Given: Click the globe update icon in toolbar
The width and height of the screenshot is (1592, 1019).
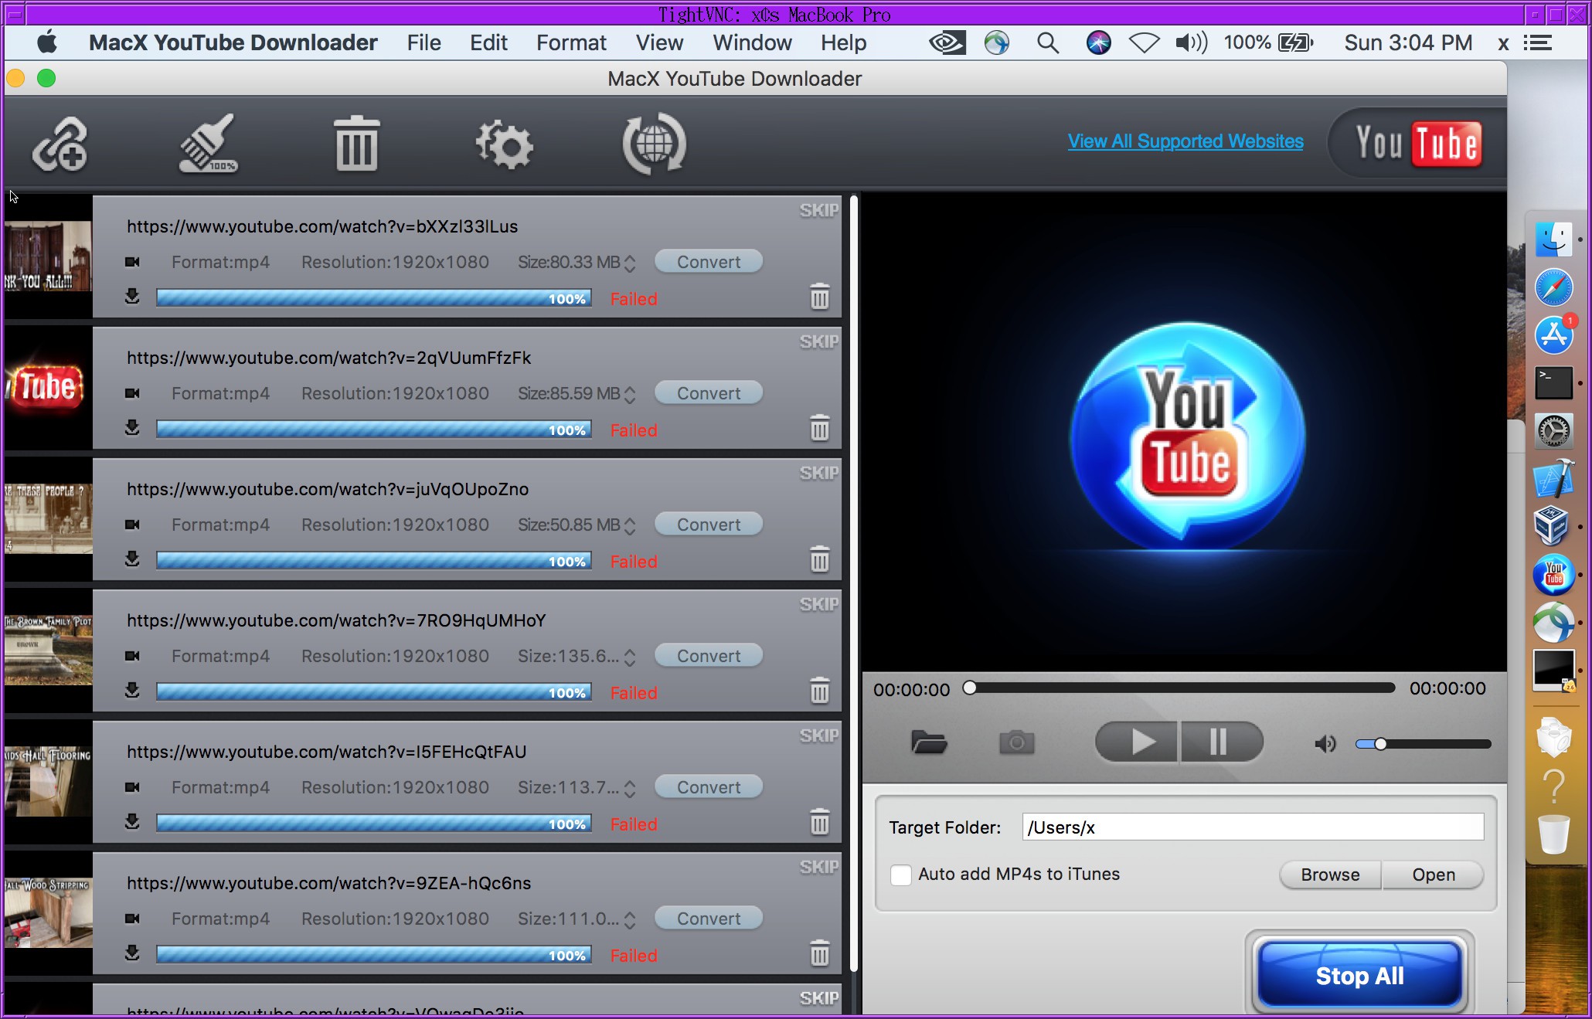Looking at the screenshot, I should pyautogui.click(x=654, y=144).
